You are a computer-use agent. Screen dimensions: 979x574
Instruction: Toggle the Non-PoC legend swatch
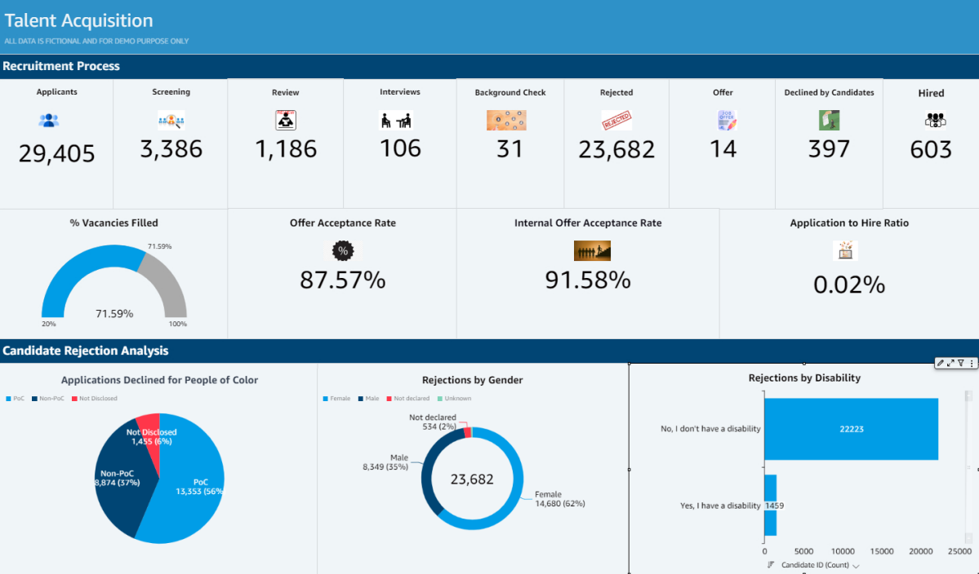pos(34,398)
